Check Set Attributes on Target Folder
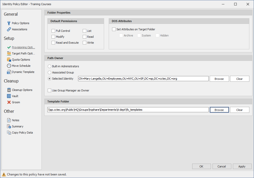254x178 pixels. pyautogui.click(x=114, y=29)
